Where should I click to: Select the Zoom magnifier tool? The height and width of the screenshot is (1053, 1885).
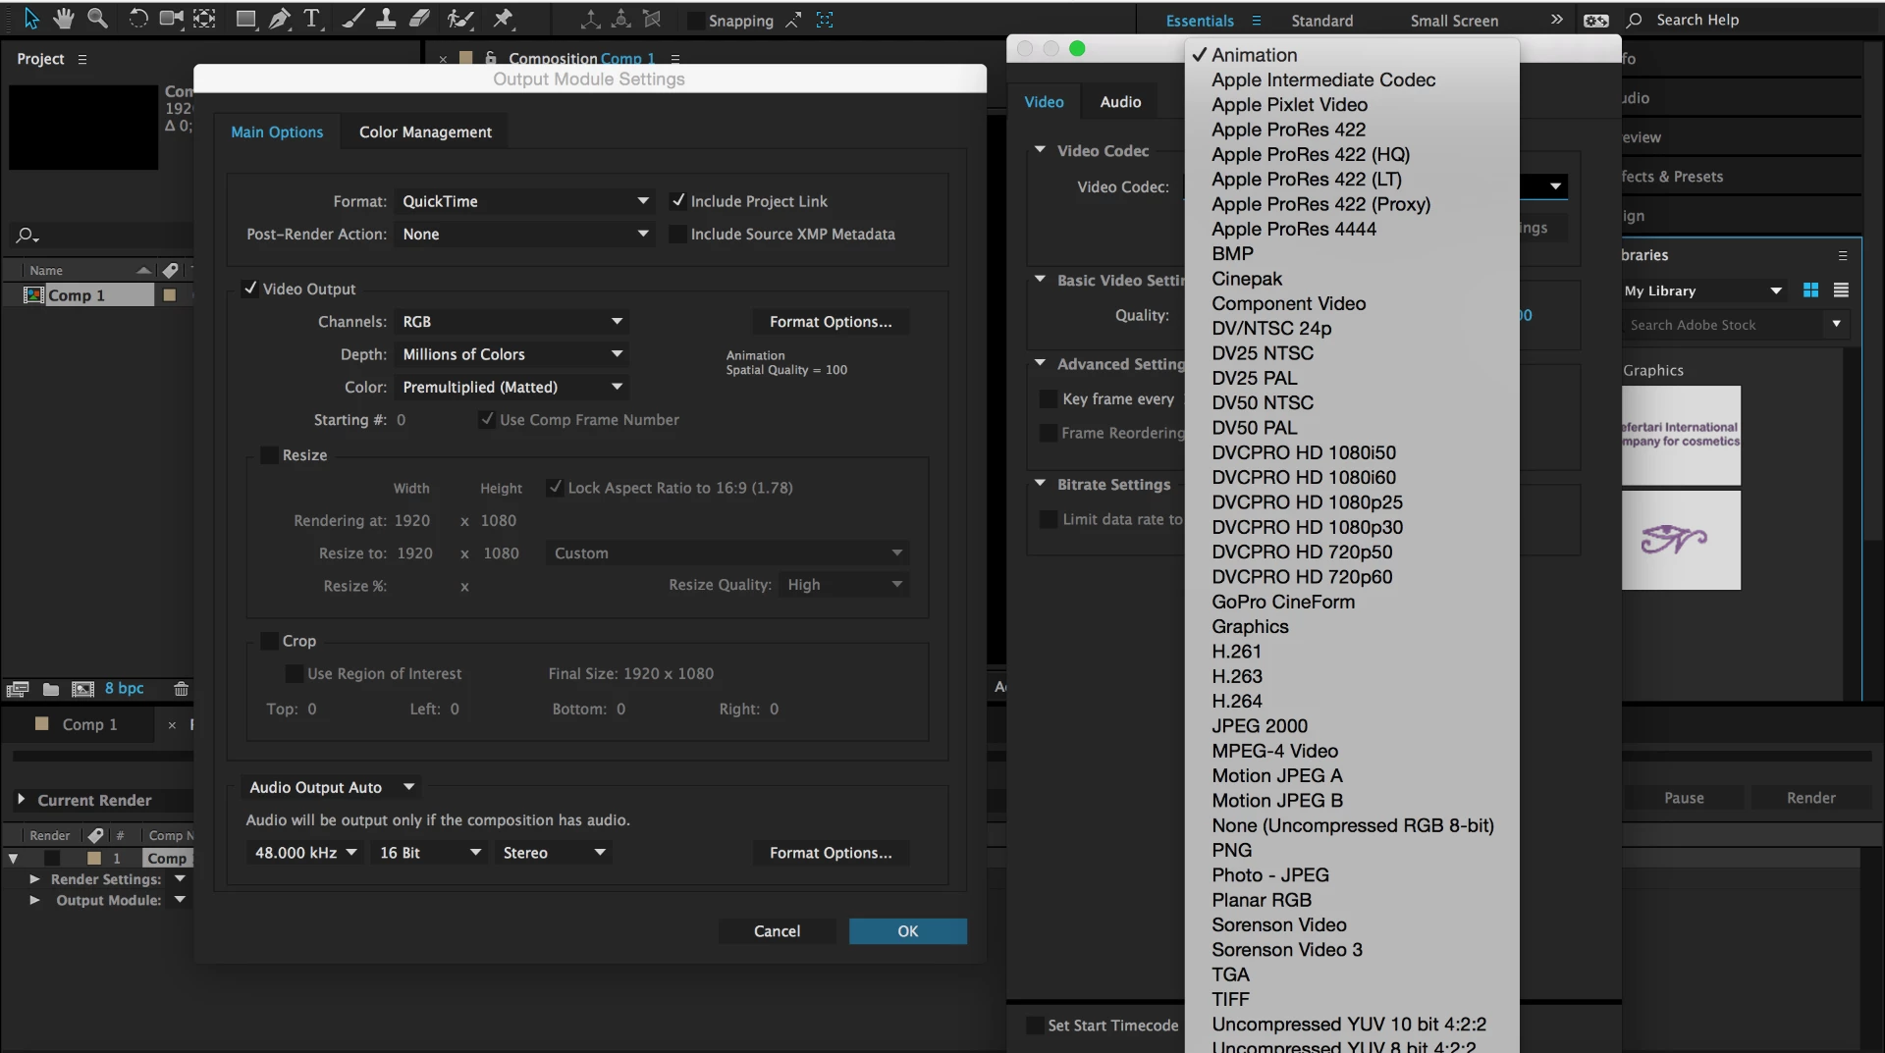coord(97,19)
